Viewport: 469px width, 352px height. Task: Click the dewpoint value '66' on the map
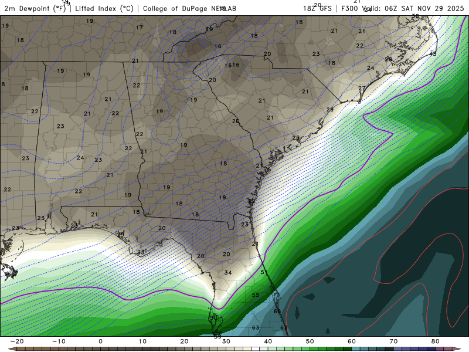(277, 312)
